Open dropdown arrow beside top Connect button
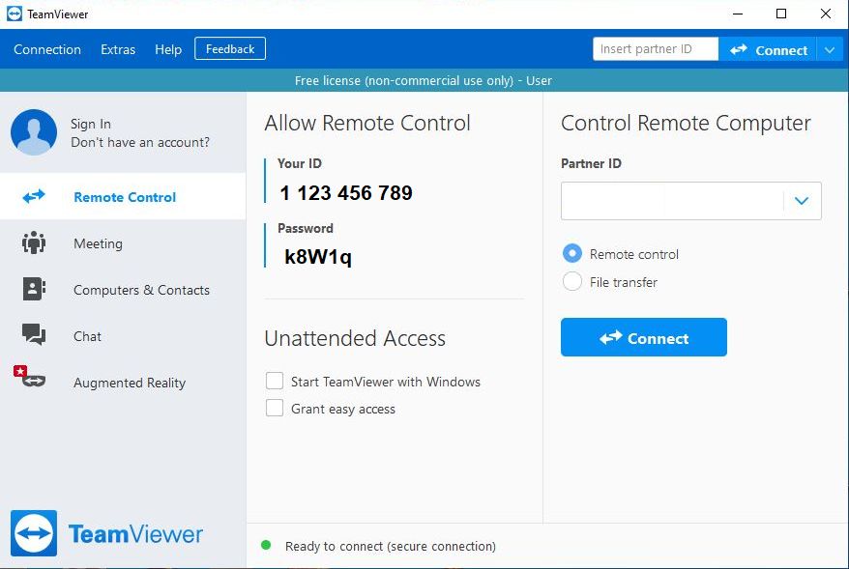The image size is (849, 569). [831, 49]
